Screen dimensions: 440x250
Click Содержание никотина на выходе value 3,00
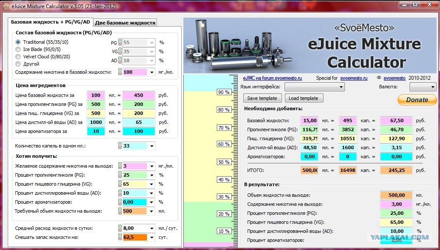[x=396, y=204]
